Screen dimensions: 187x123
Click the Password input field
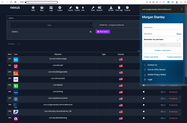(x=160, y=34)
